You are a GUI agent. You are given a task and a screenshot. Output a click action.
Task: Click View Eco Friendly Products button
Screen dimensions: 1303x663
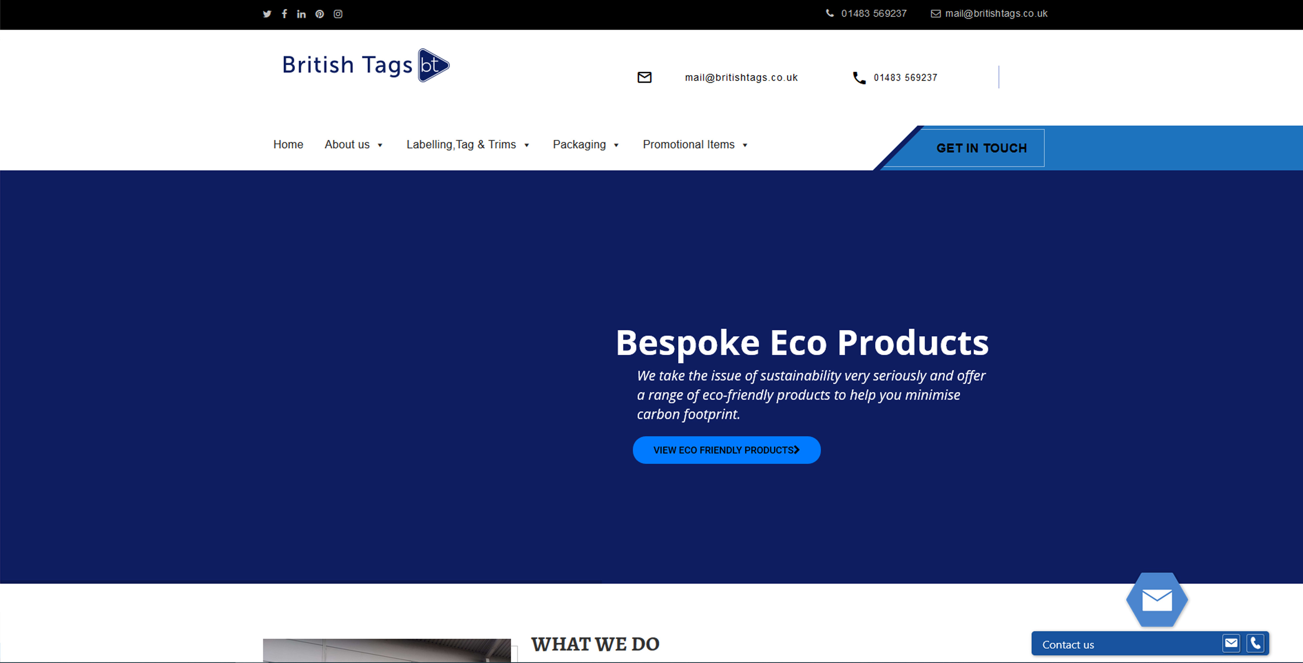[x=726, y=450]
